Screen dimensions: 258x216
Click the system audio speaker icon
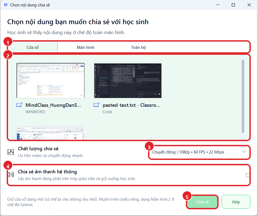click(x=11, y=174)
